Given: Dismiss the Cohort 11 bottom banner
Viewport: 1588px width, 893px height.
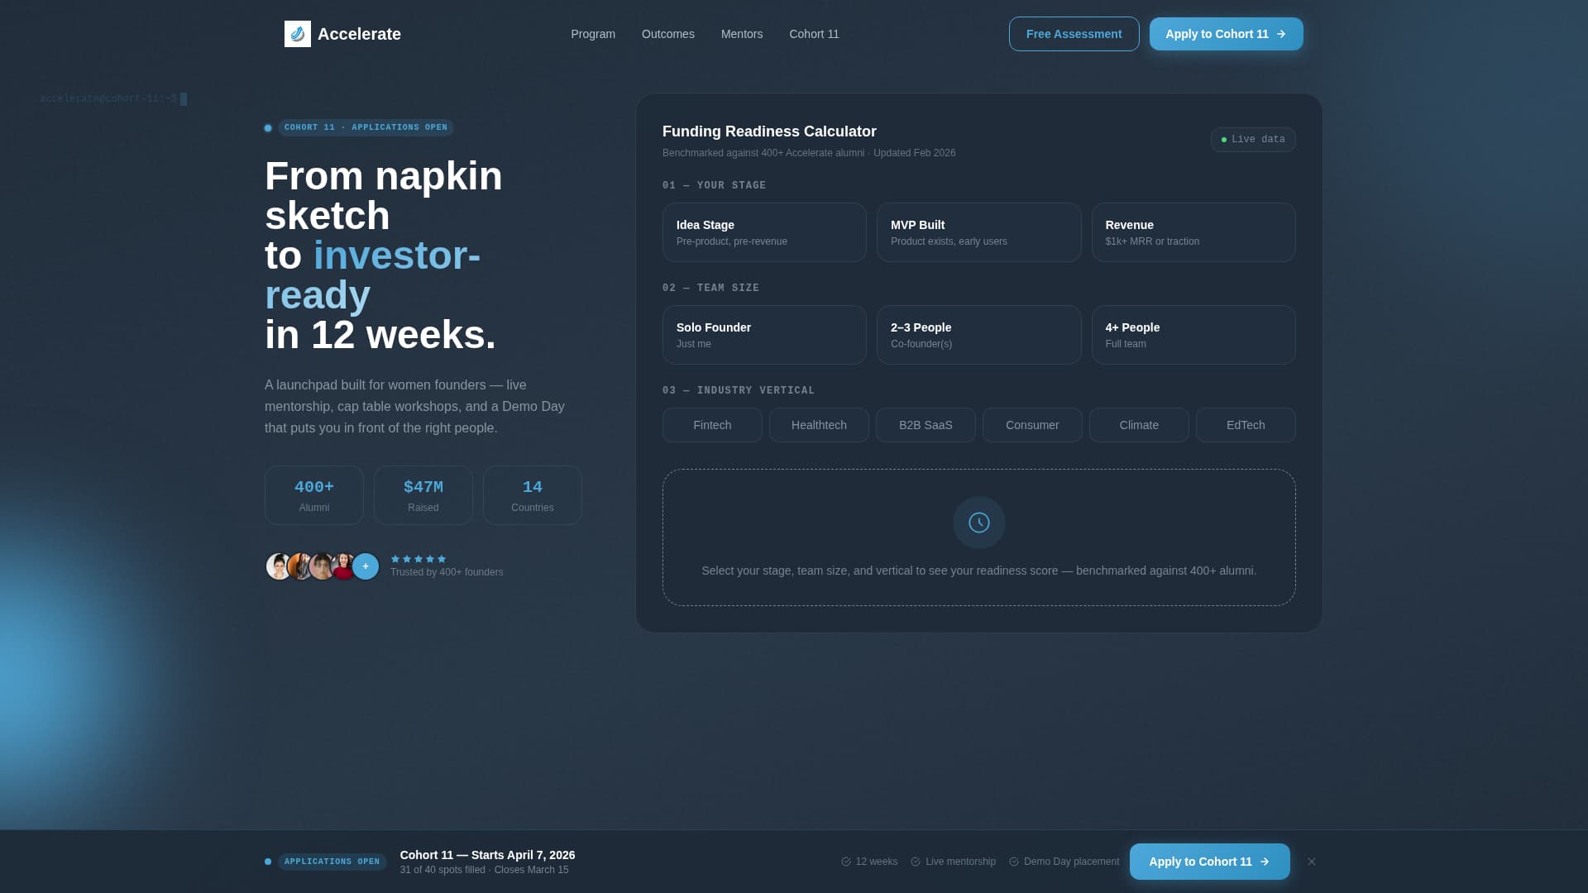Looking at the screenshot, I should (1311, 862).
